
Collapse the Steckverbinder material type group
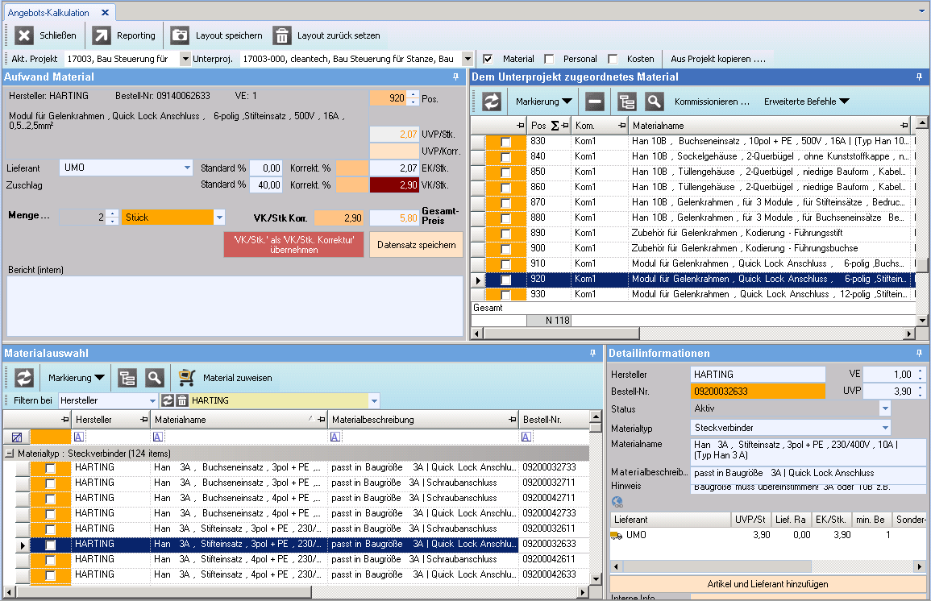coord(10,454)
